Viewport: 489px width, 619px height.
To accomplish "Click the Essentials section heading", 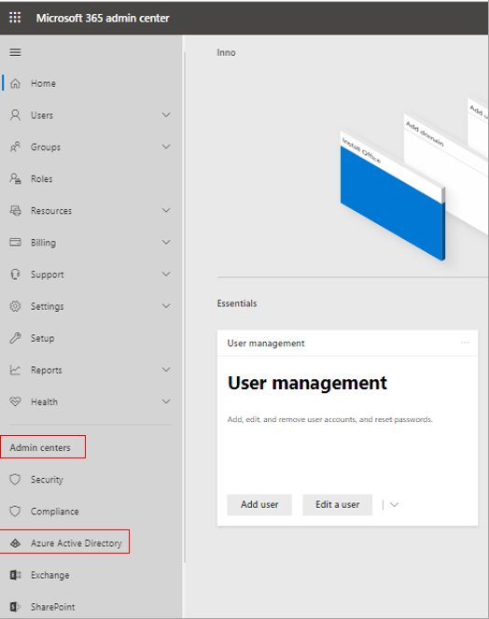I will pyautogui.click(x=237, y=303).
